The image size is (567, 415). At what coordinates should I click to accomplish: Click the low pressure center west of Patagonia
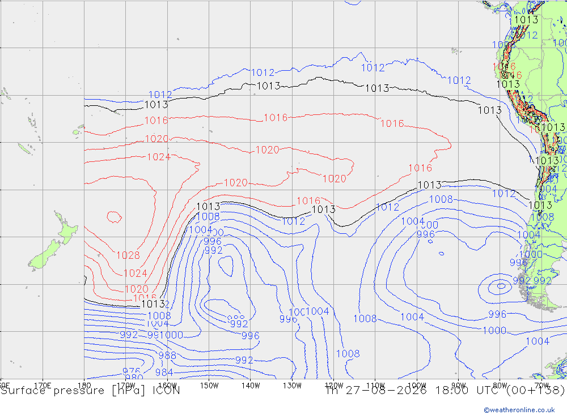pos(501,286)
